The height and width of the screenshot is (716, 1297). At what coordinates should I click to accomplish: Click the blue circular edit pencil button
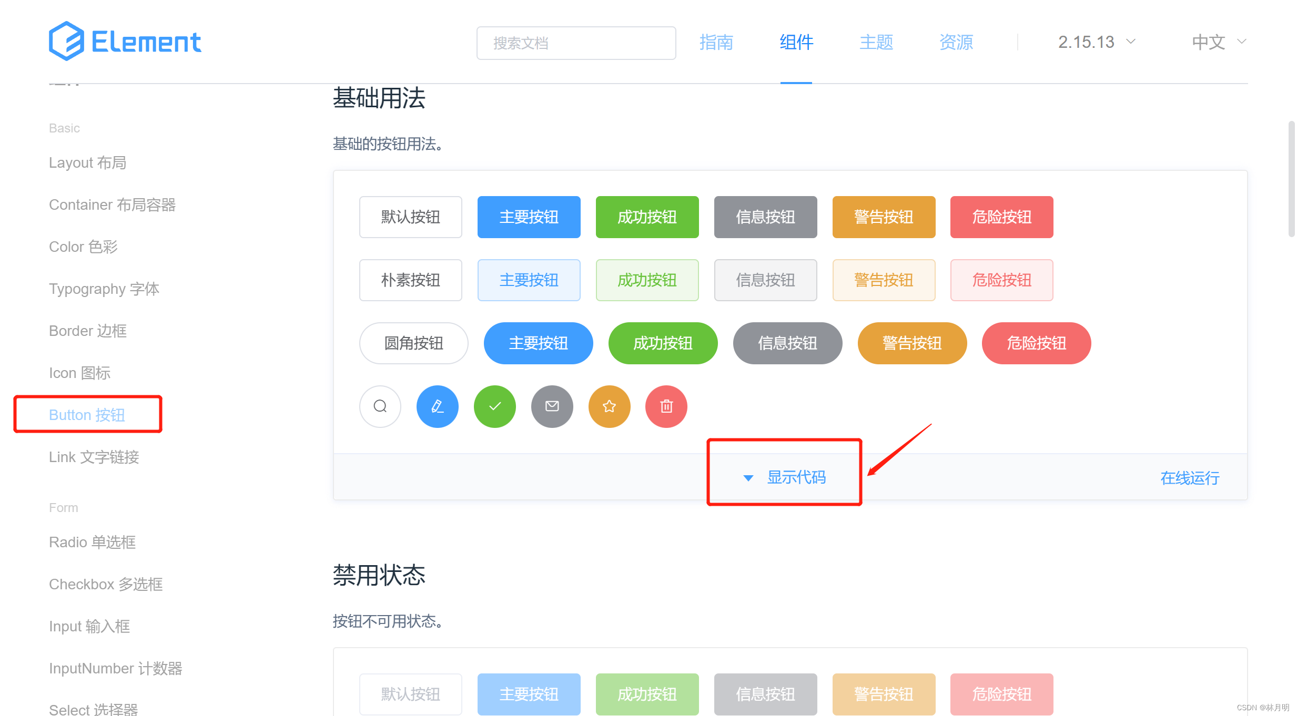pyautogui.click(x=437, y=406)
